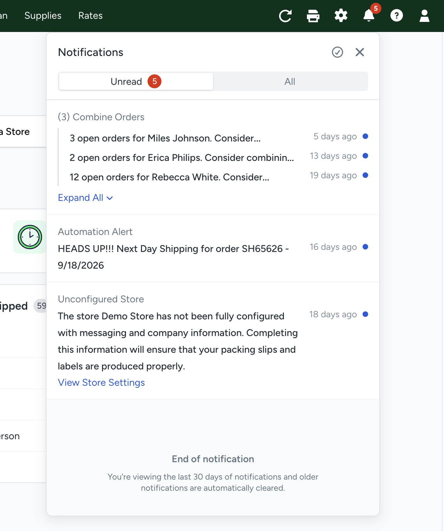444x531 pixels.
Task: Mark Unconfigured Store unread dot
Action: pyautogui.click(x=365, y=314)
